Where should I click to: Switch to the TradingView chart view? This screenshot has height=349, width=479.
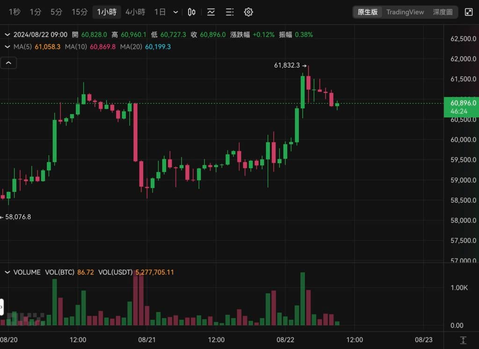405,12
